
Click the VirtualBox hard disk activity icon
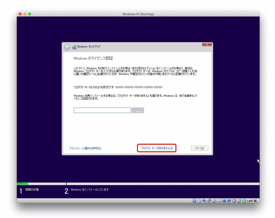point(194,201)
